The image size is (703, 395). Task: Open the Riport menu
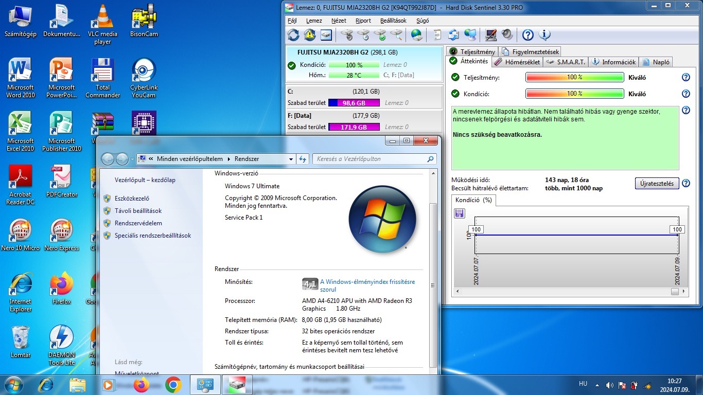point(363,21)
